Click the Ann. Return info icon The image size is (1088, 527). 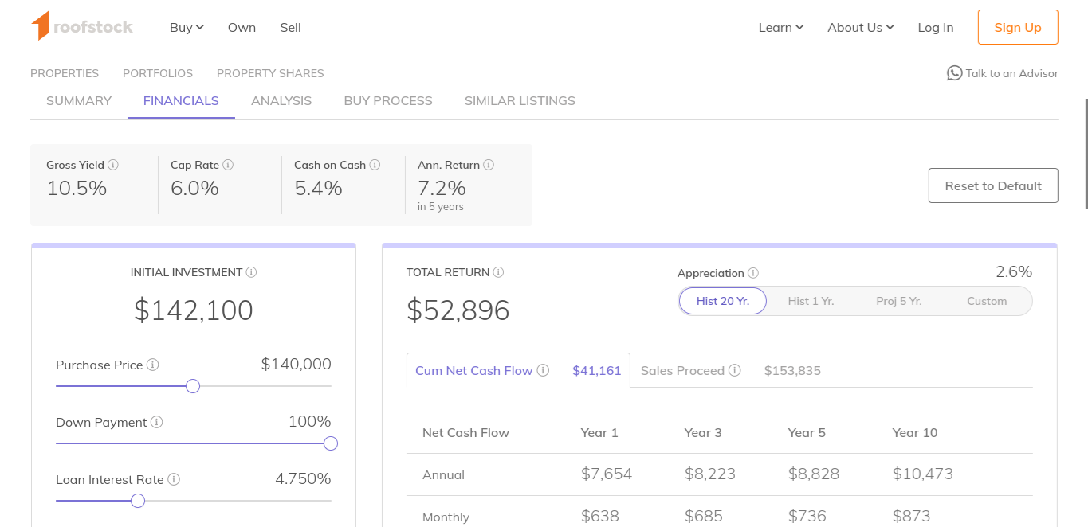489,165
